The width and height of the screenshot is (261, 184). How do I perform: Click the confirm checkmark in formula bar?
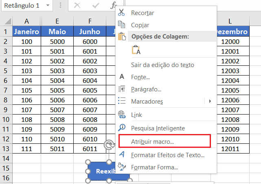[x=96, y=6]
